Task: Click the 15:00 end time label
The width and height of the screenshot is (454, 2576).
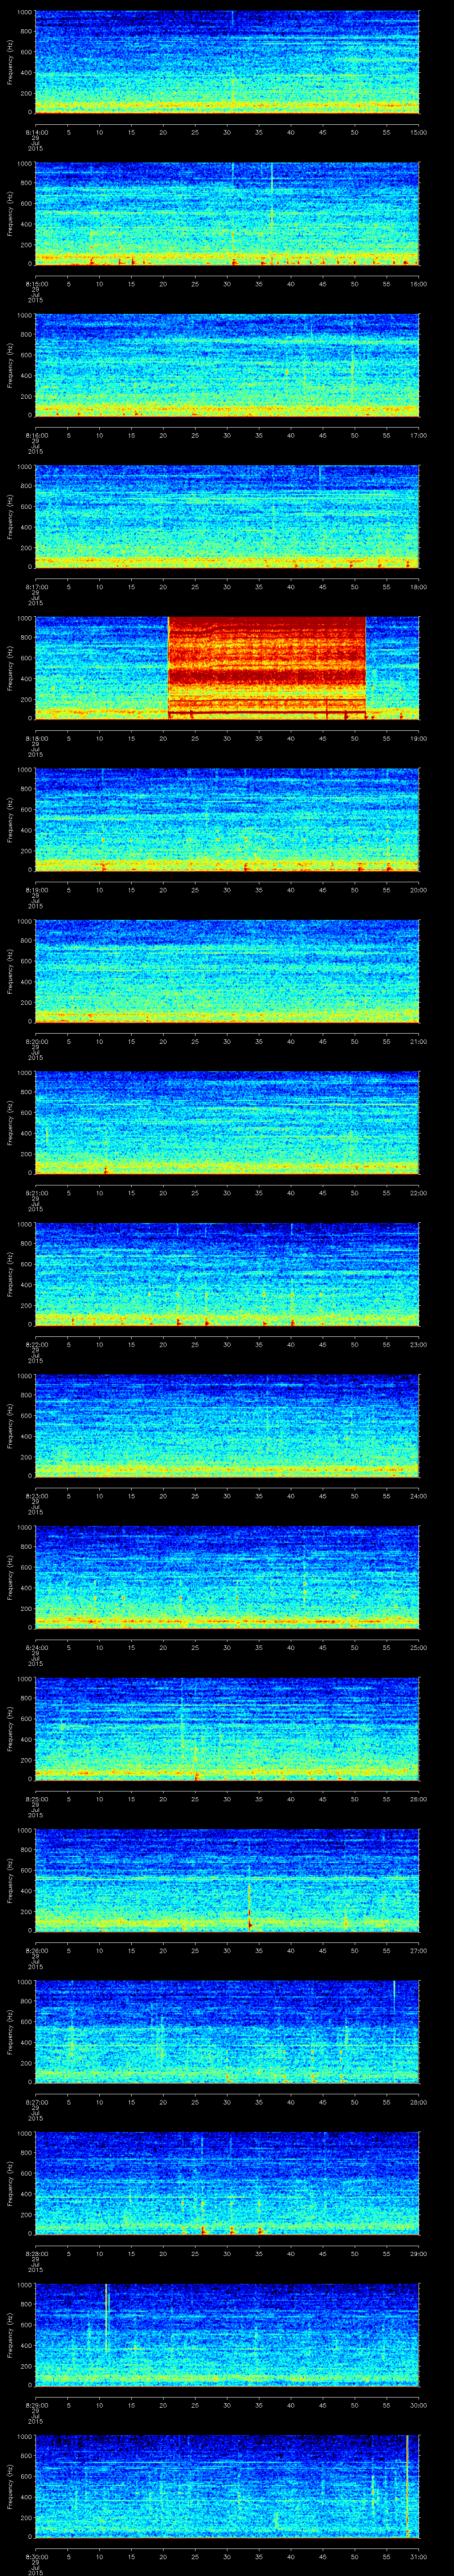Action: 418,132
